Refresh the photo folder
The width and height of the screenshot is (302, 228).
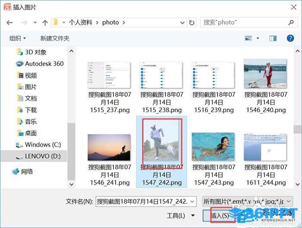point(192,23)
